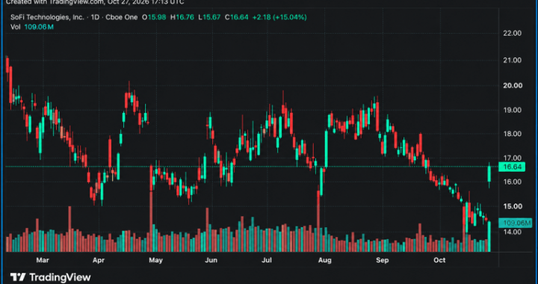
Task: Click the TradingView logo at the bottom
Action: (50, 277)
